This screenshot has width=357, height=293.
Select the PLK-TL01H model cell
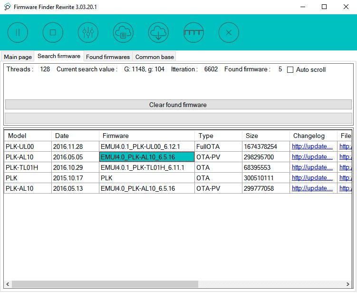(28, 167)
